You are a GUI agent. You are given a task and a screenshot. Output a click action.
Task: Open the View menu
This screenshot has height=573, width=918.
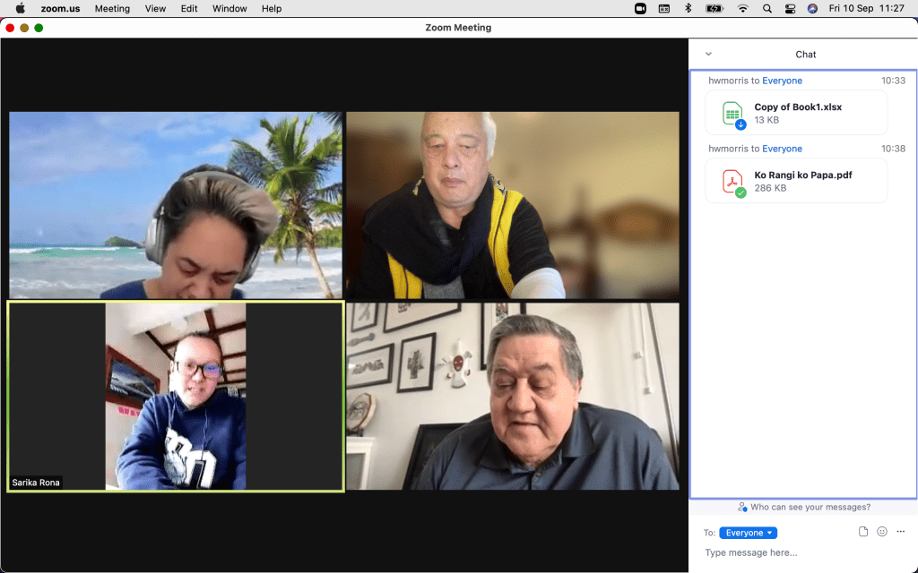coord(155,8)
